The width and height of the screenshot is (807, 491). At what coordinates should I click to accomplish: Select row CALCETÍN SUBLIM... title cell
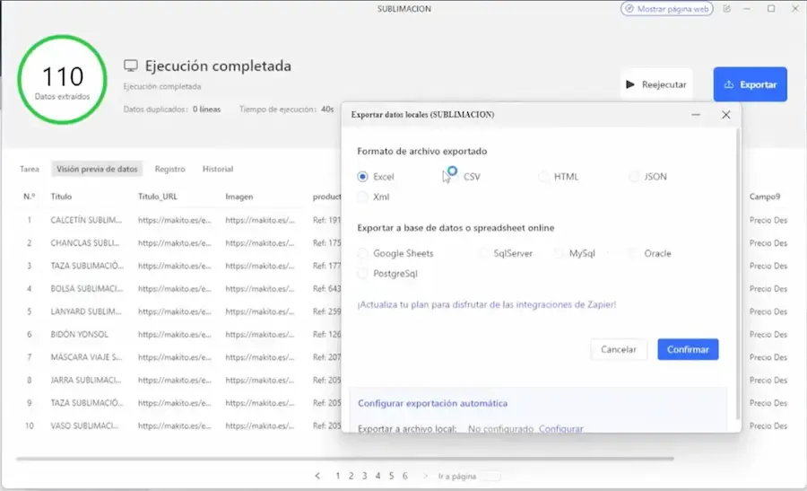pos(86,220)
